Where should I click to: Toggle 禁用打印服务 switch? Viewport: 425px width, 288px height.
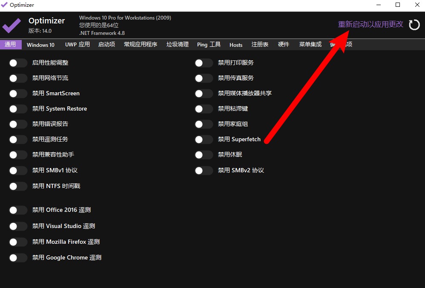[204, 63]
